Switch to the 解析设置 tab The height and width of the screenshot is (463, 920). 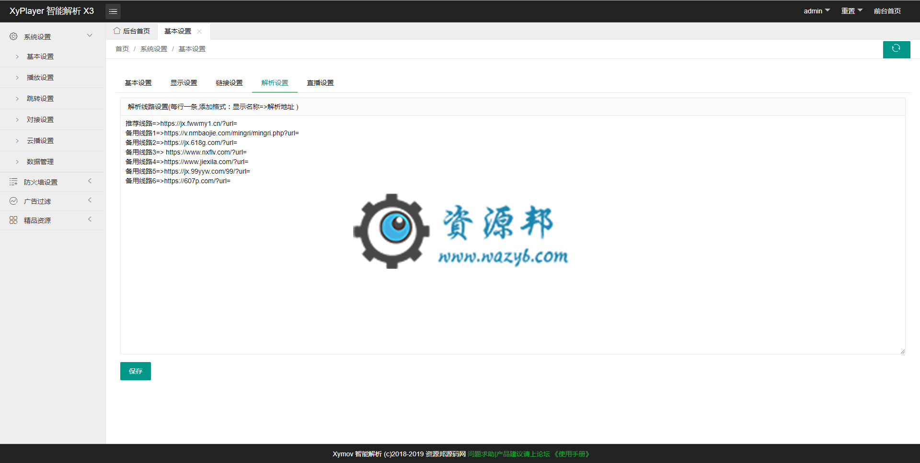275,83
